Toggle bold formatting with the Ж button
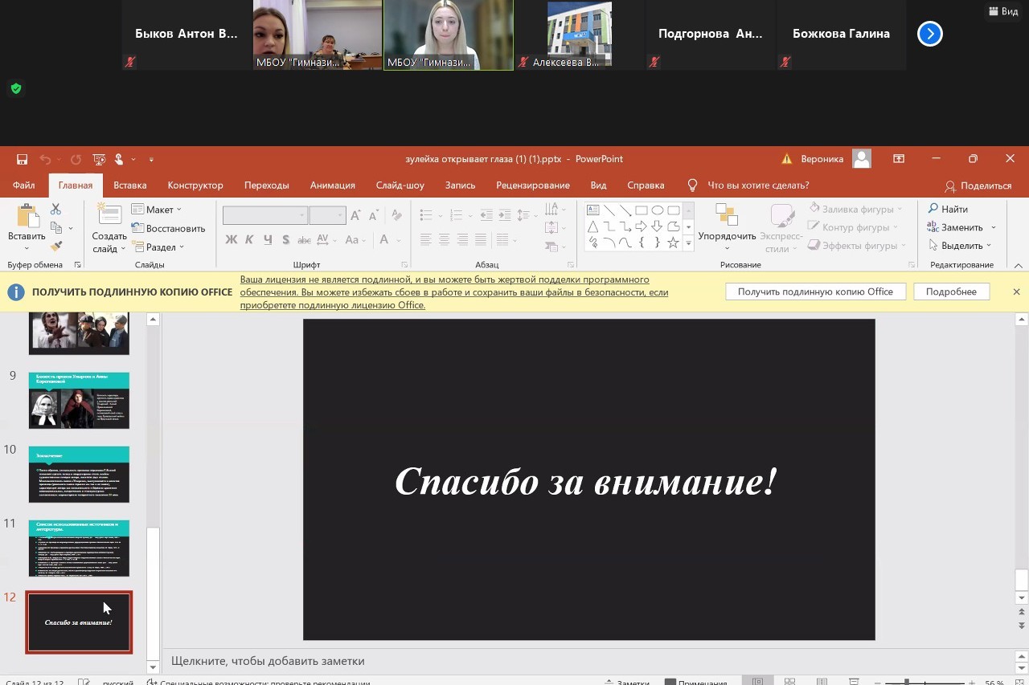 [x=231, y=239]
